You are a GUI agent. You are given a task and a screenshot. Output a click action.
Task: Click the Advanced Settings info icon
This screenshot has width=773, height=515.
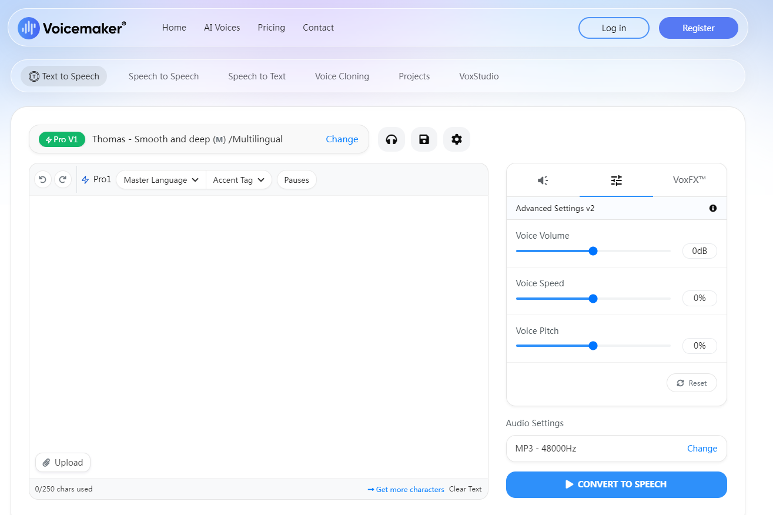713,208
